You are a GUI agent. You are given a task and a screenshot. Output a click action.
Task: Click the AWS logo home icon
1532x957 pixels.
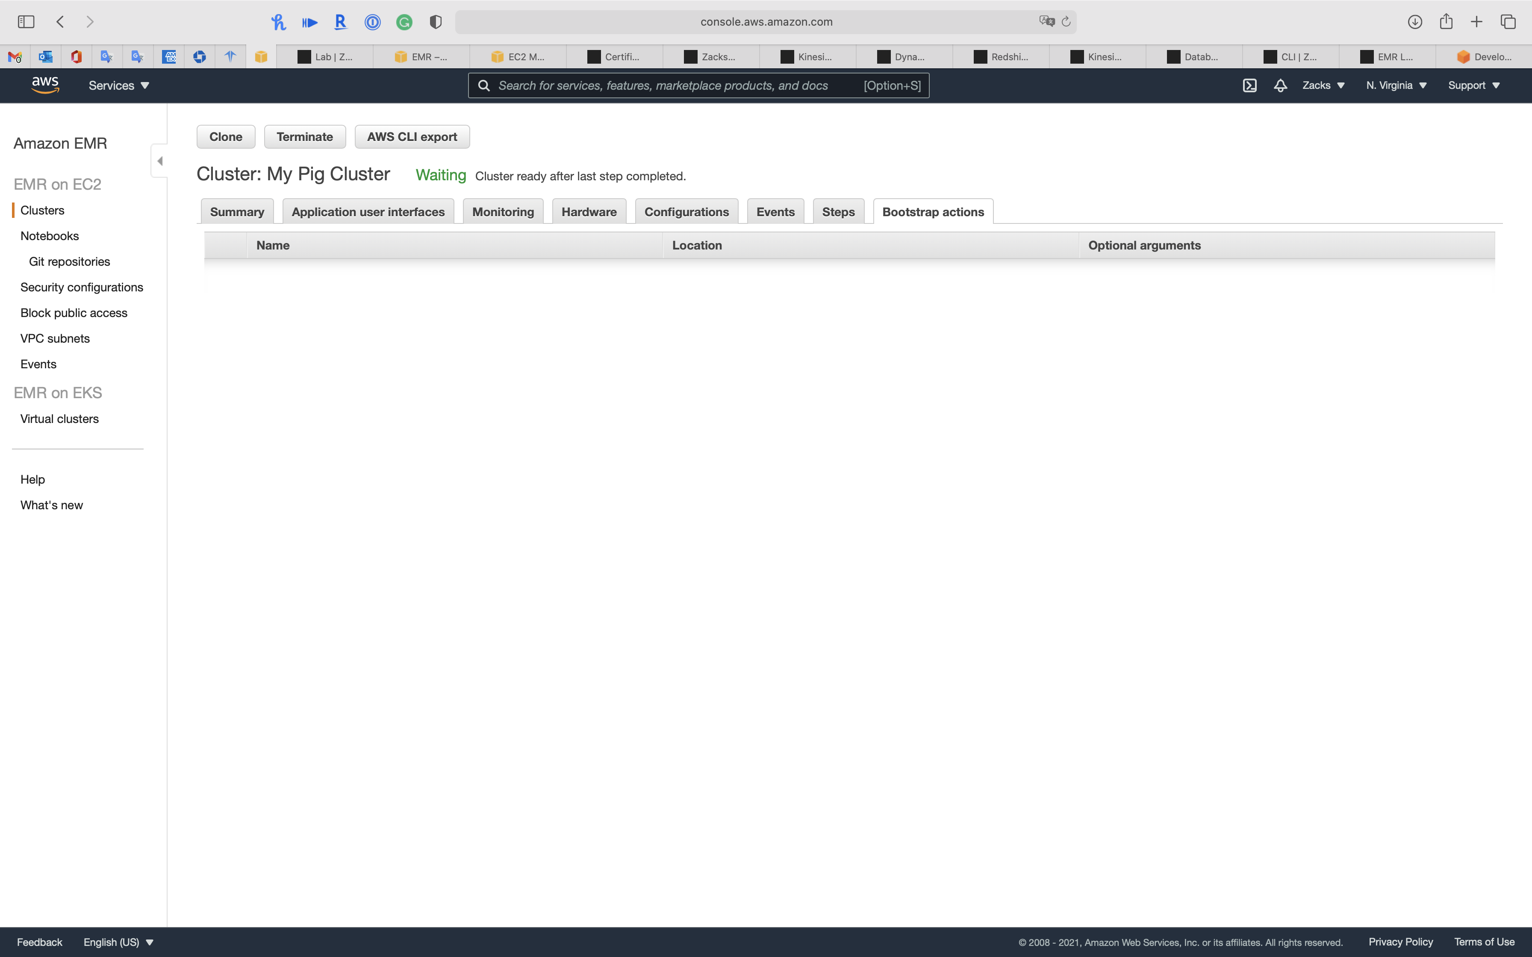click(x=45, y=85)
